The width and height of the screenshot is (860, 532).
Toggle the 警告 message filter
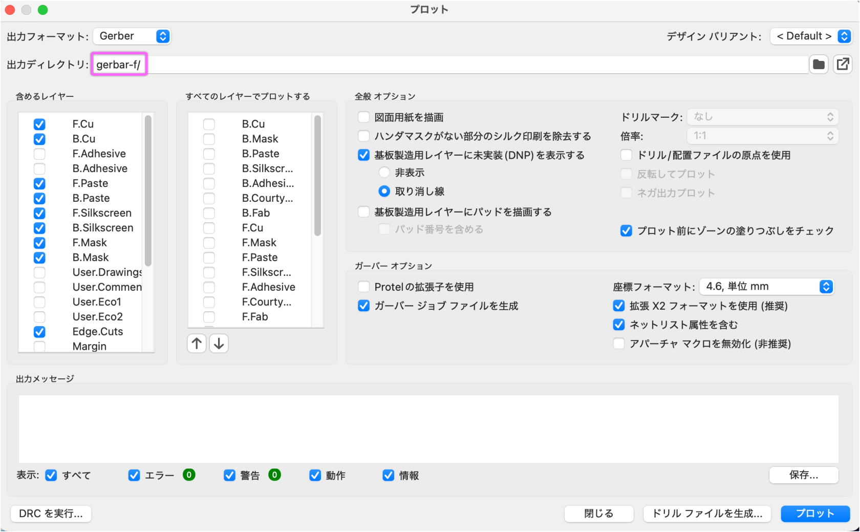pyautogui.click(x=229, y=476)
